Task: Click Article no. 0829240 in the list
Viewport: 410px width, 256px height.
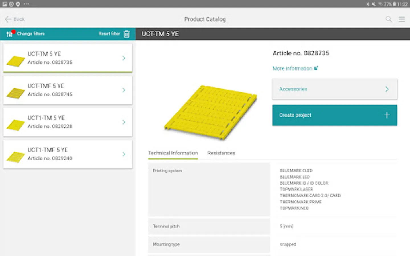Action: click(x=50, y=158)
